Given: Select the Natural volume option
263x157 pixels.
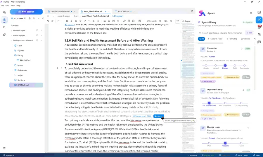Looking at the screenshot, I should (x=216, y=66).
